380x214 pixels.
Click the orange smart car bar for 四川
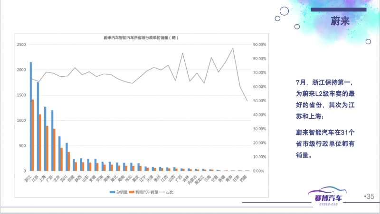point(69,161)
